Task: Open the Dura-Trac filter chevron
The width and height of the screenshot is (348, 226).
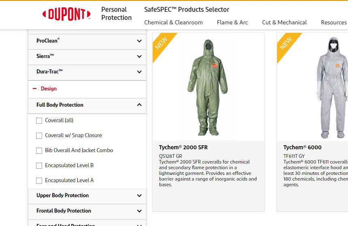Action: pyautogui.click(x=139, y=72)
